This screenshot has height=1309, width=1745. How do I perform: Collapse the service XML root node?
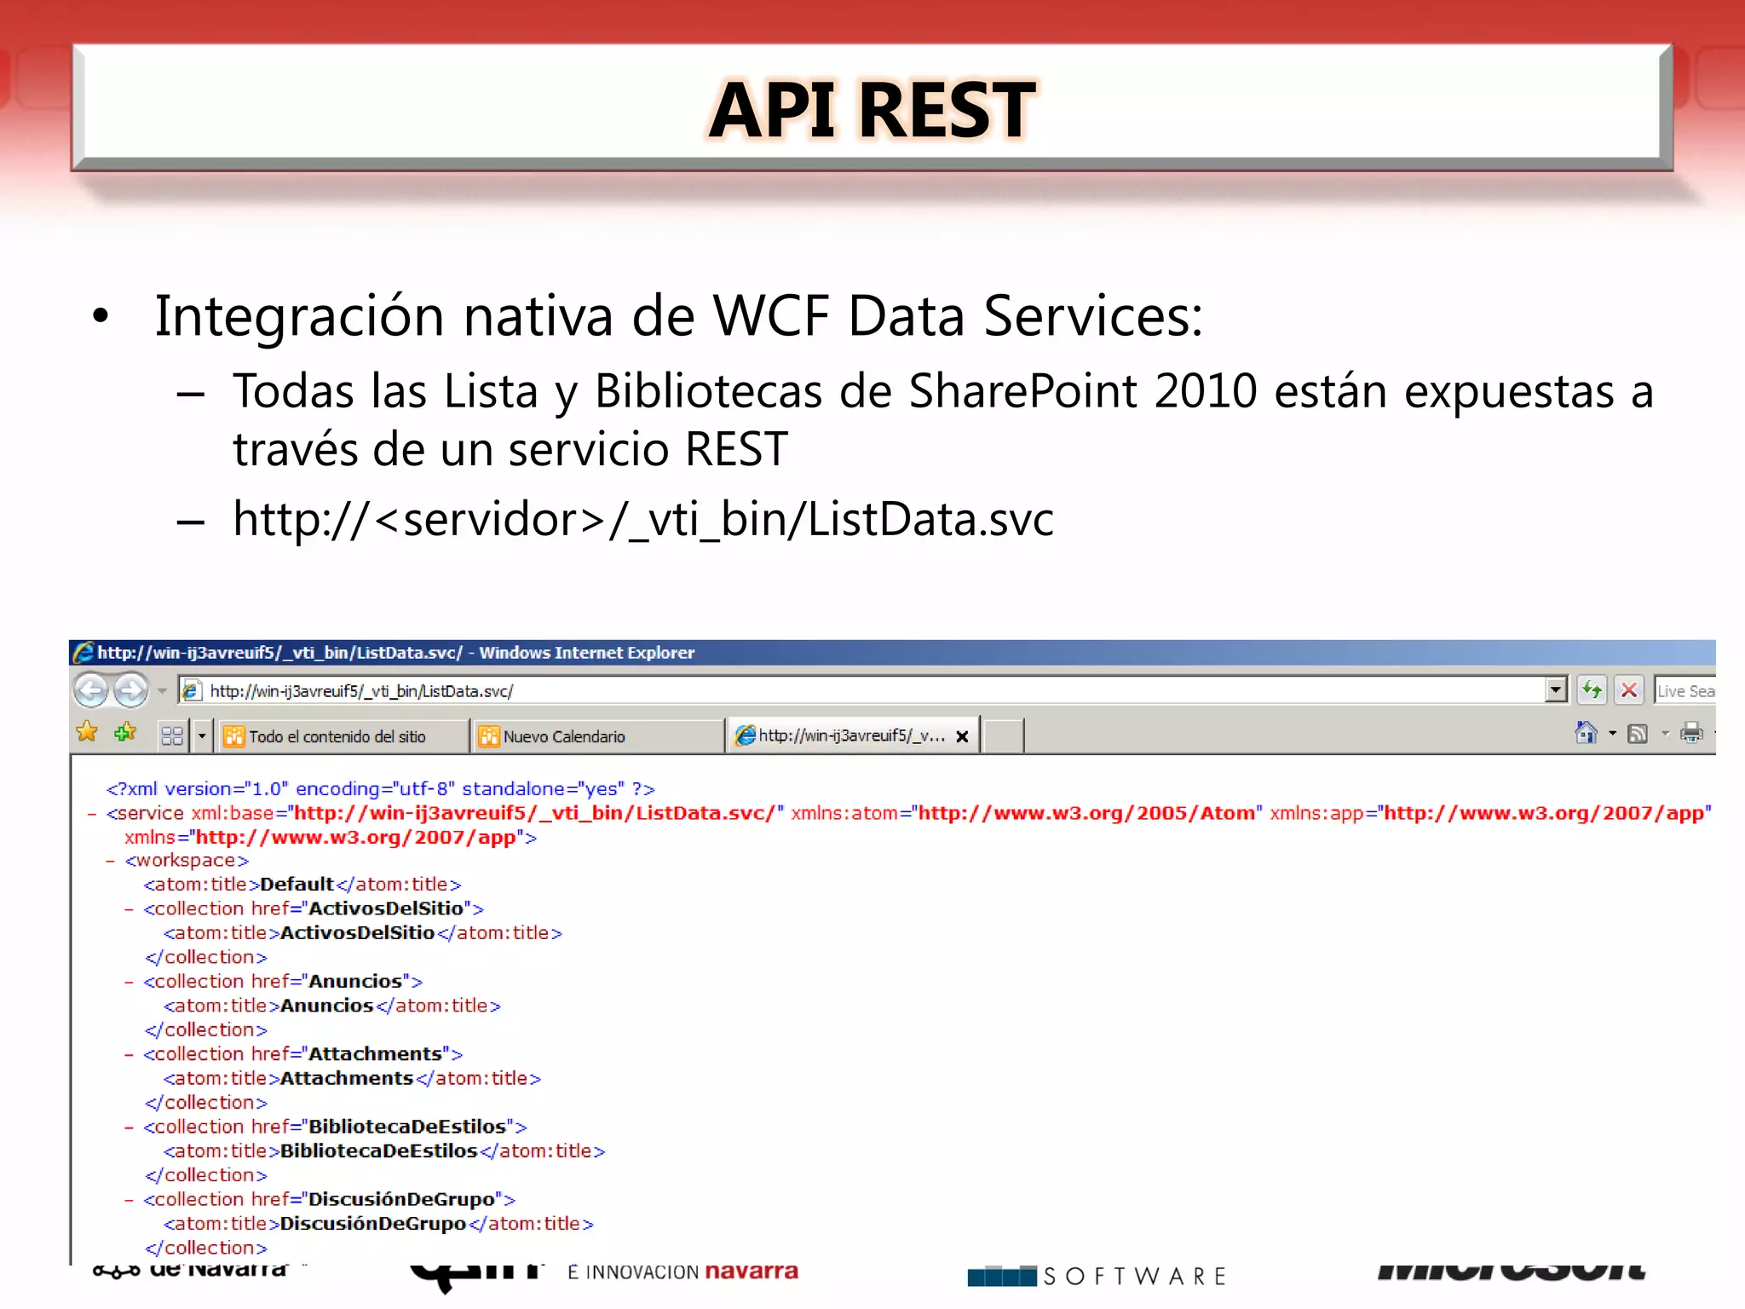point(91,814)
